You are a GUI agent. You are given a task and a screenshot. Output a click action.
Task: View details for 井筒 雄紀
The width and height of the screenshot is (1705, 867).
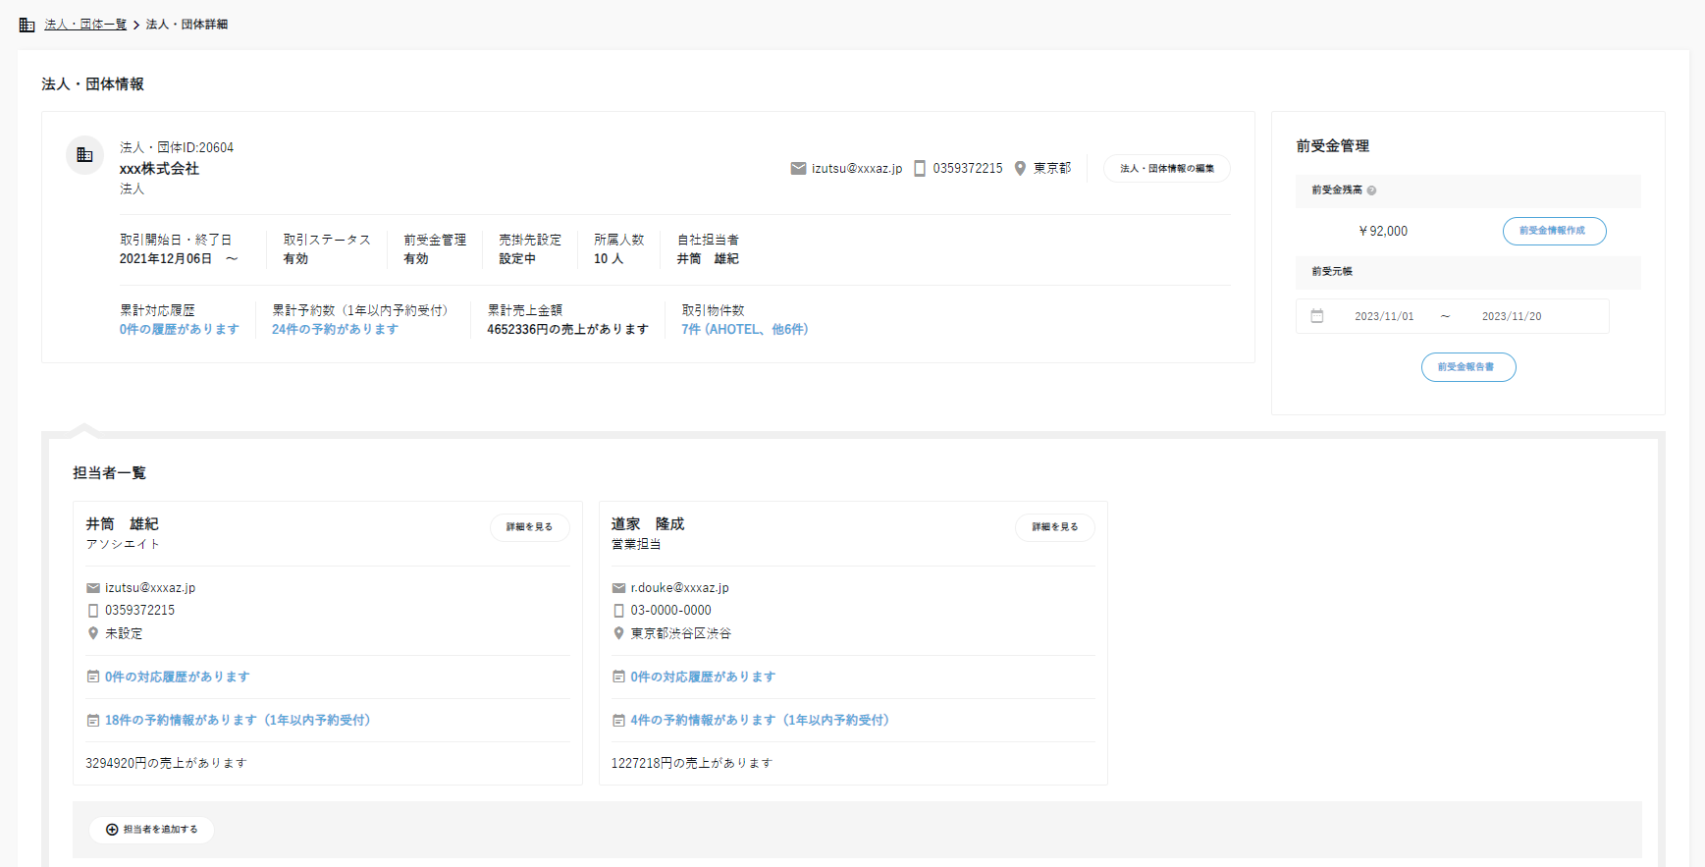click(529, 527)
